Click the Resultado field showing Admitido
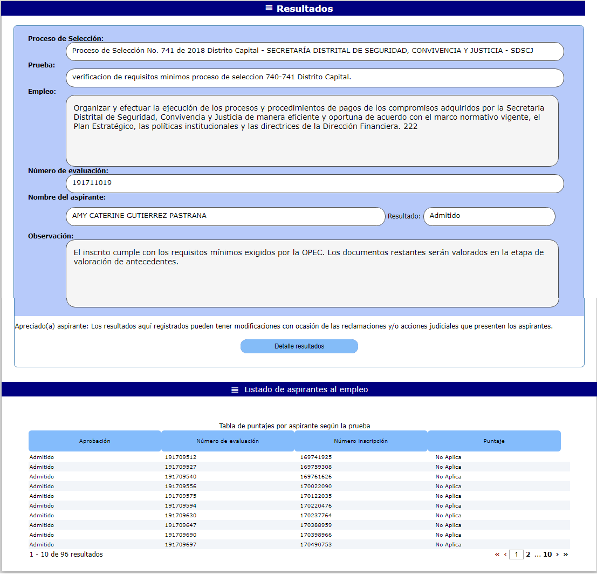597x575 pixels. tap(489, 216)
